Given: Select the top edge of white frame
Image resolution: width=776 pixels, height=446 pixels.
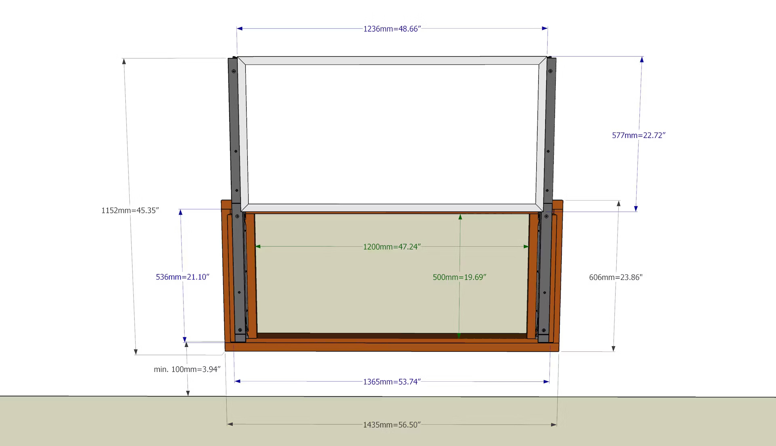Looking at the screenshot, I should (392, 61).
